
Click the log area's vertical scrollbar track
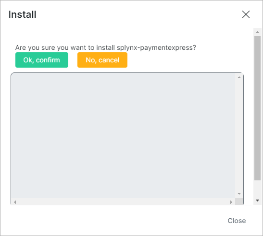click(239, 136)
